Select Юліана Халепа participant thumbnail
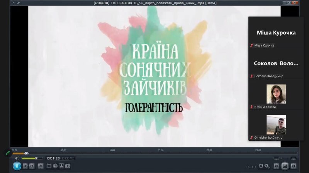Image resolution: width=309 pixels, height=173 pixels. coord(276,94)
